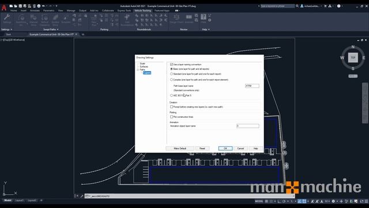Click the Design Check review tool
Screen dimensions: 369x208
tap(176, 18)
